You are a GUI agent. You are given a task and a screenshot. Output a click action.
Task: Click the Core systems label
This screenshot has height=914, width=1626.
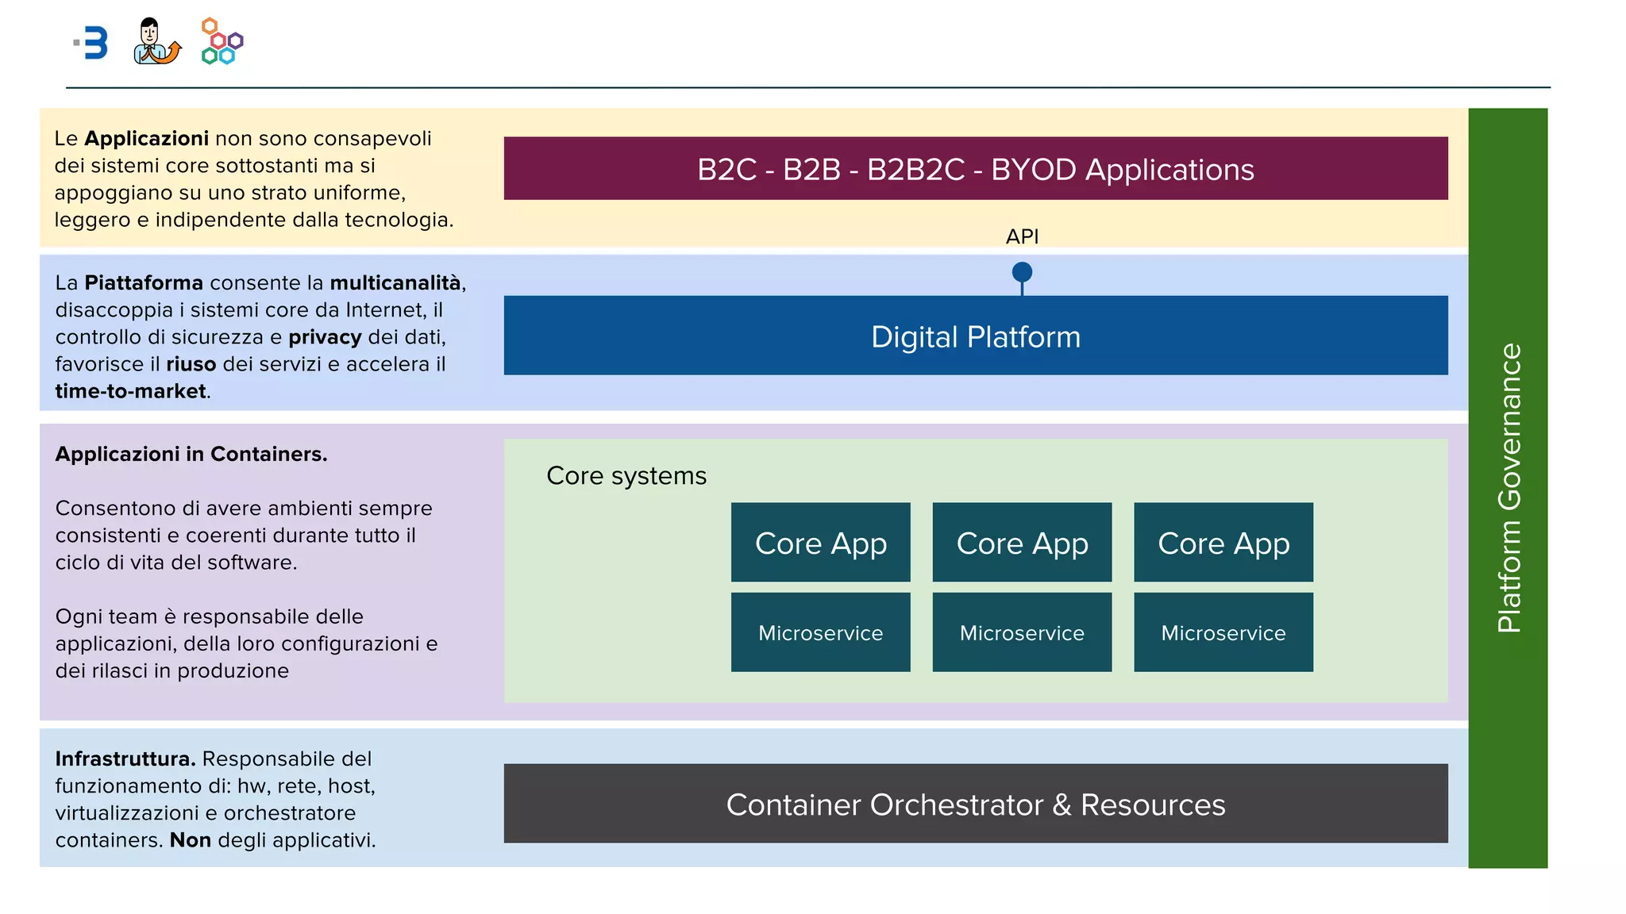pos(626,475)
